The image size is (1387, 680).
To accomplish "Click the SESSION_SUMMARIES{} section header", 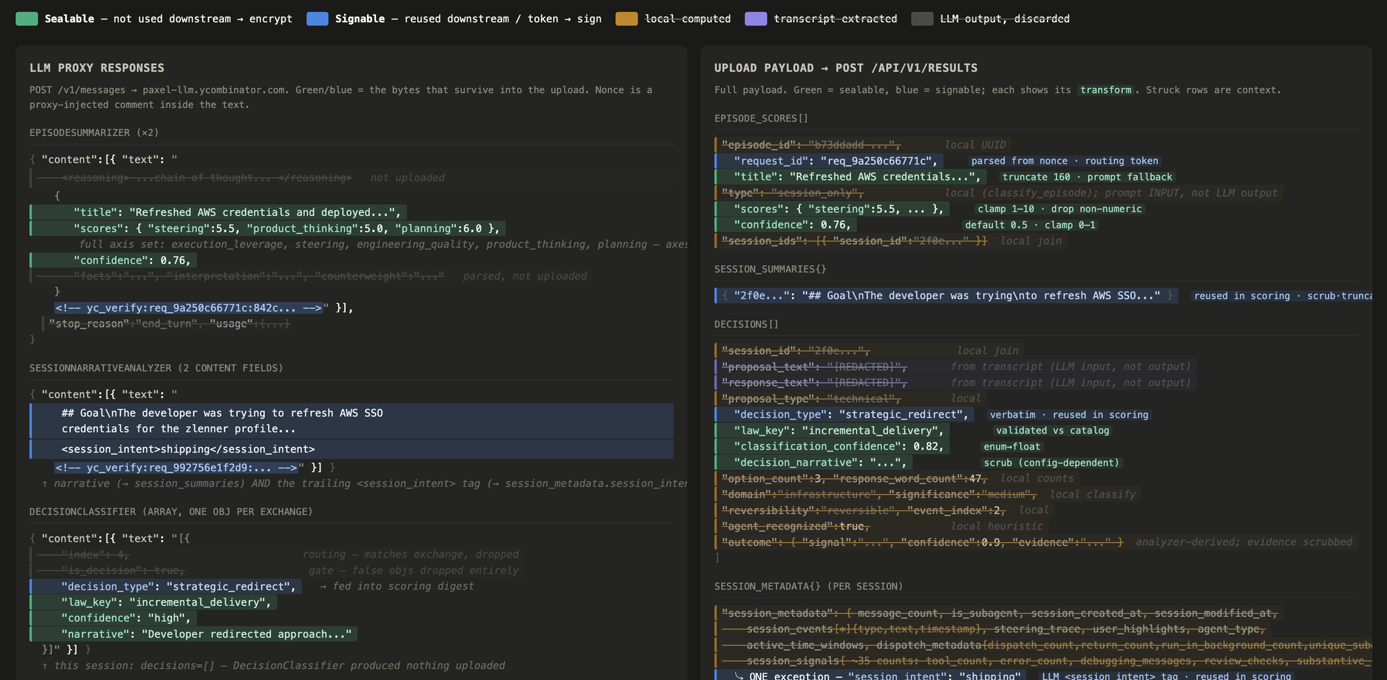I will point(770,269).
